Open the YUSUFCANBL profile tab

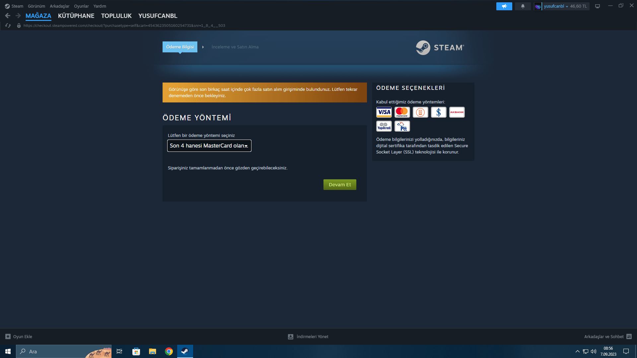point(158,16)
